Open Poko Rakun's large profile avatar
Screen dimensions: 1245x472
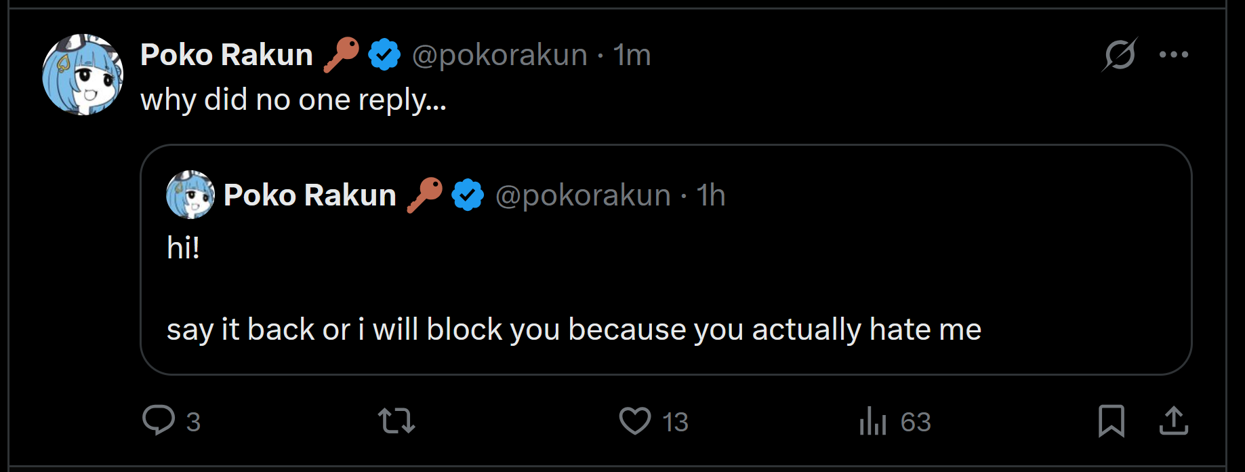tap(83, 75)
